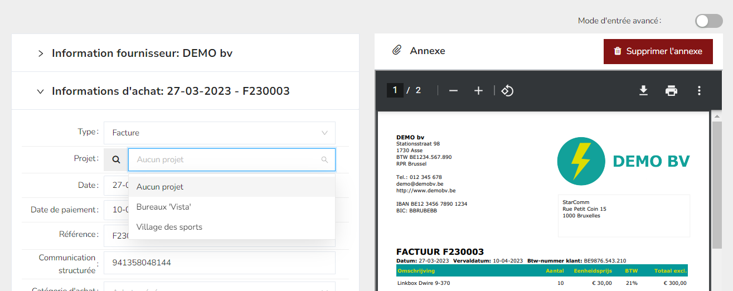The image size is (733, 291).
Task: Zoom in the PDF with plus icon
Action: (478, 91)
